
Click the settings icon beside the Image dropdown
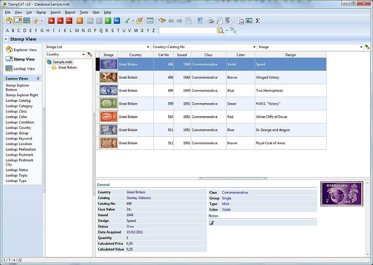coord(367,47)
